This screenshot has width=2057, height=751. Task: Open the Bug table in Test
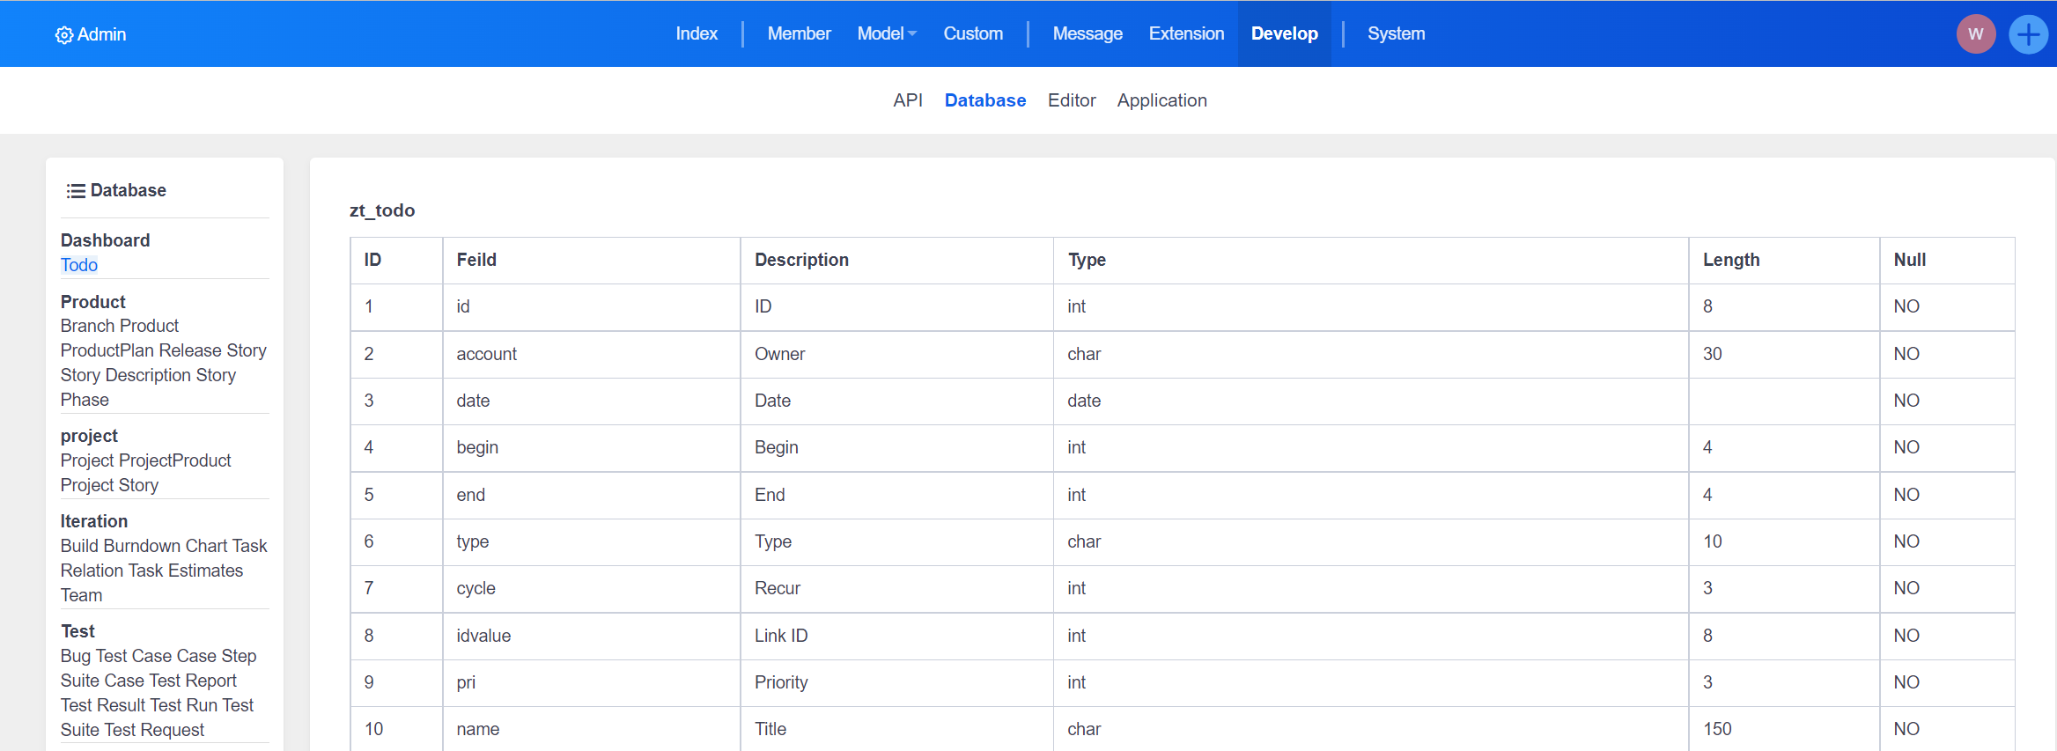coord(76,656)
